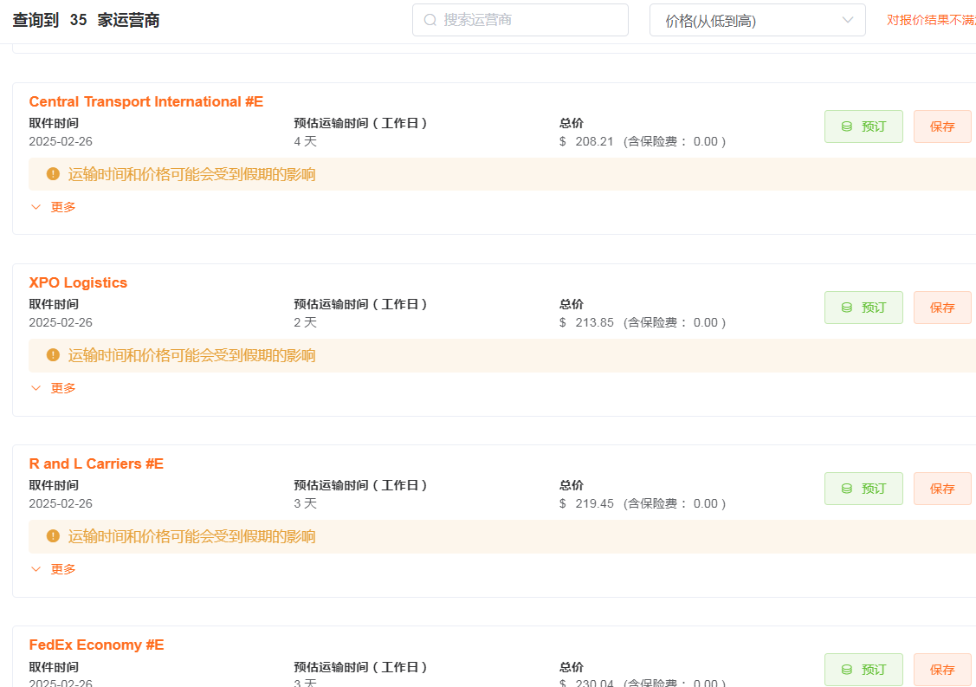Expand more details for R and L Carriers
Image resolution: width=976 pixels, height=687 pixels.
pyautogui.click(x=54, y=569)
